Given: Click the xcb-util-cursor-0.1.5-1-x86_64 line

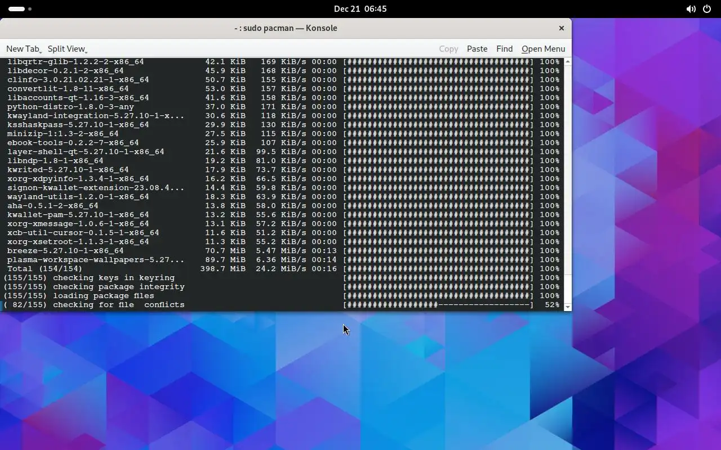Looking at the screenshot, I should point(283,233).
